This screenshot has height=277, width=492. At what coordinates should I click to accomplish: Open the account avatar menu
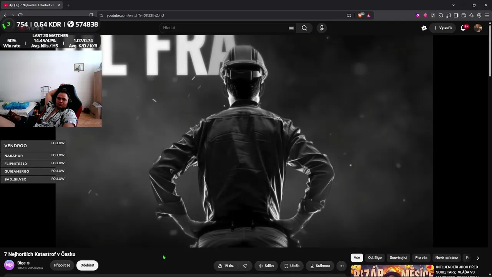(478, 28)
